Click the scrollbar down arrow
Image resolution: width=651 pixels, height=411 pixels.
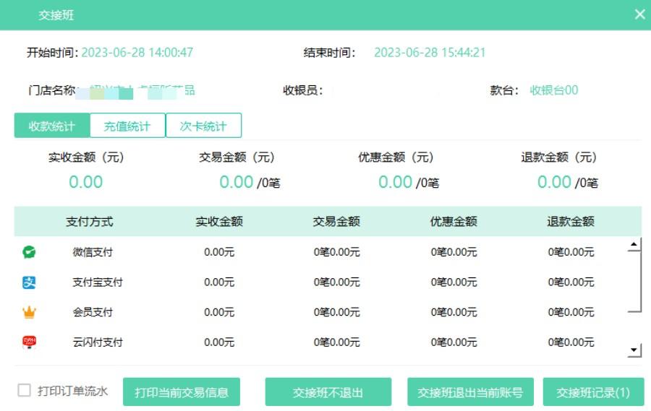(634, 351)
